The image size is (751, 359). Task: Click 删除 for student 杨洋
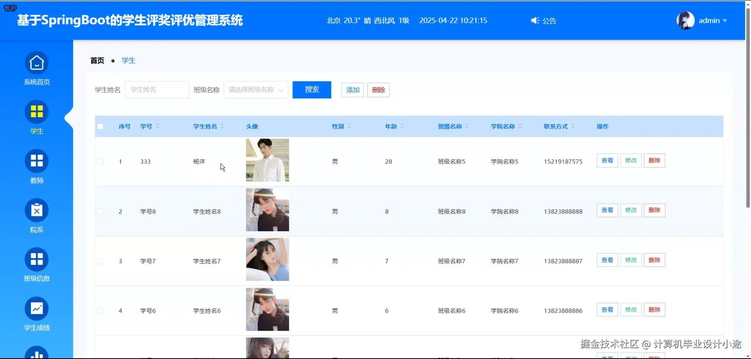(654, 161)
